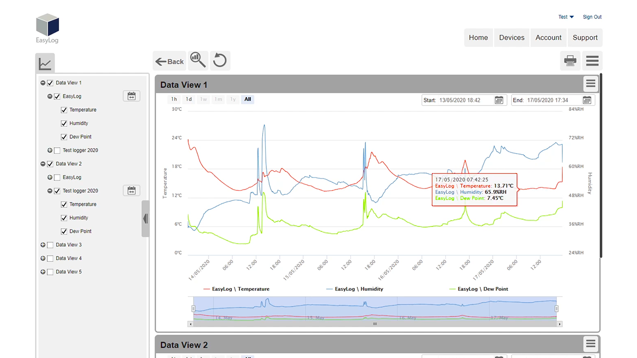Collapse the sidebar with the arrow handle
Screen dimensions: 637x358
[145, 218]
